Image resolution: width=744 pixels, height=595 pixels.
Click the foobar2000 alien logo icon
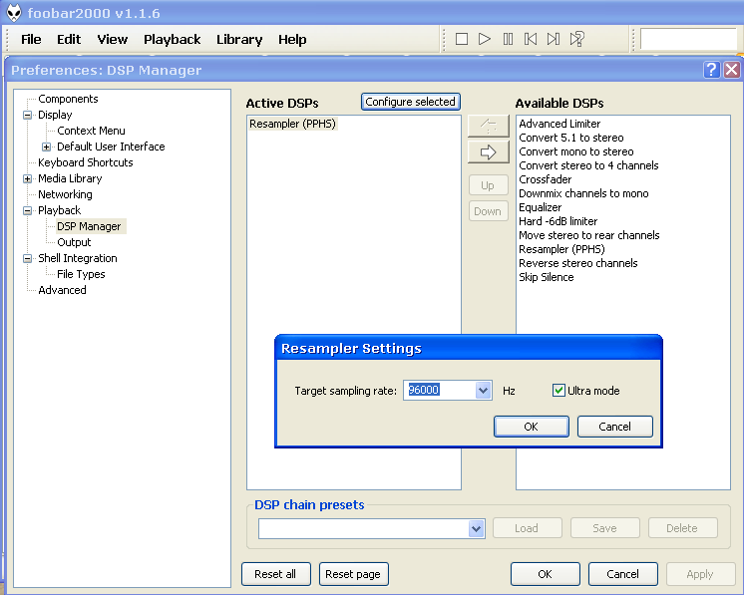pos(14,13)
